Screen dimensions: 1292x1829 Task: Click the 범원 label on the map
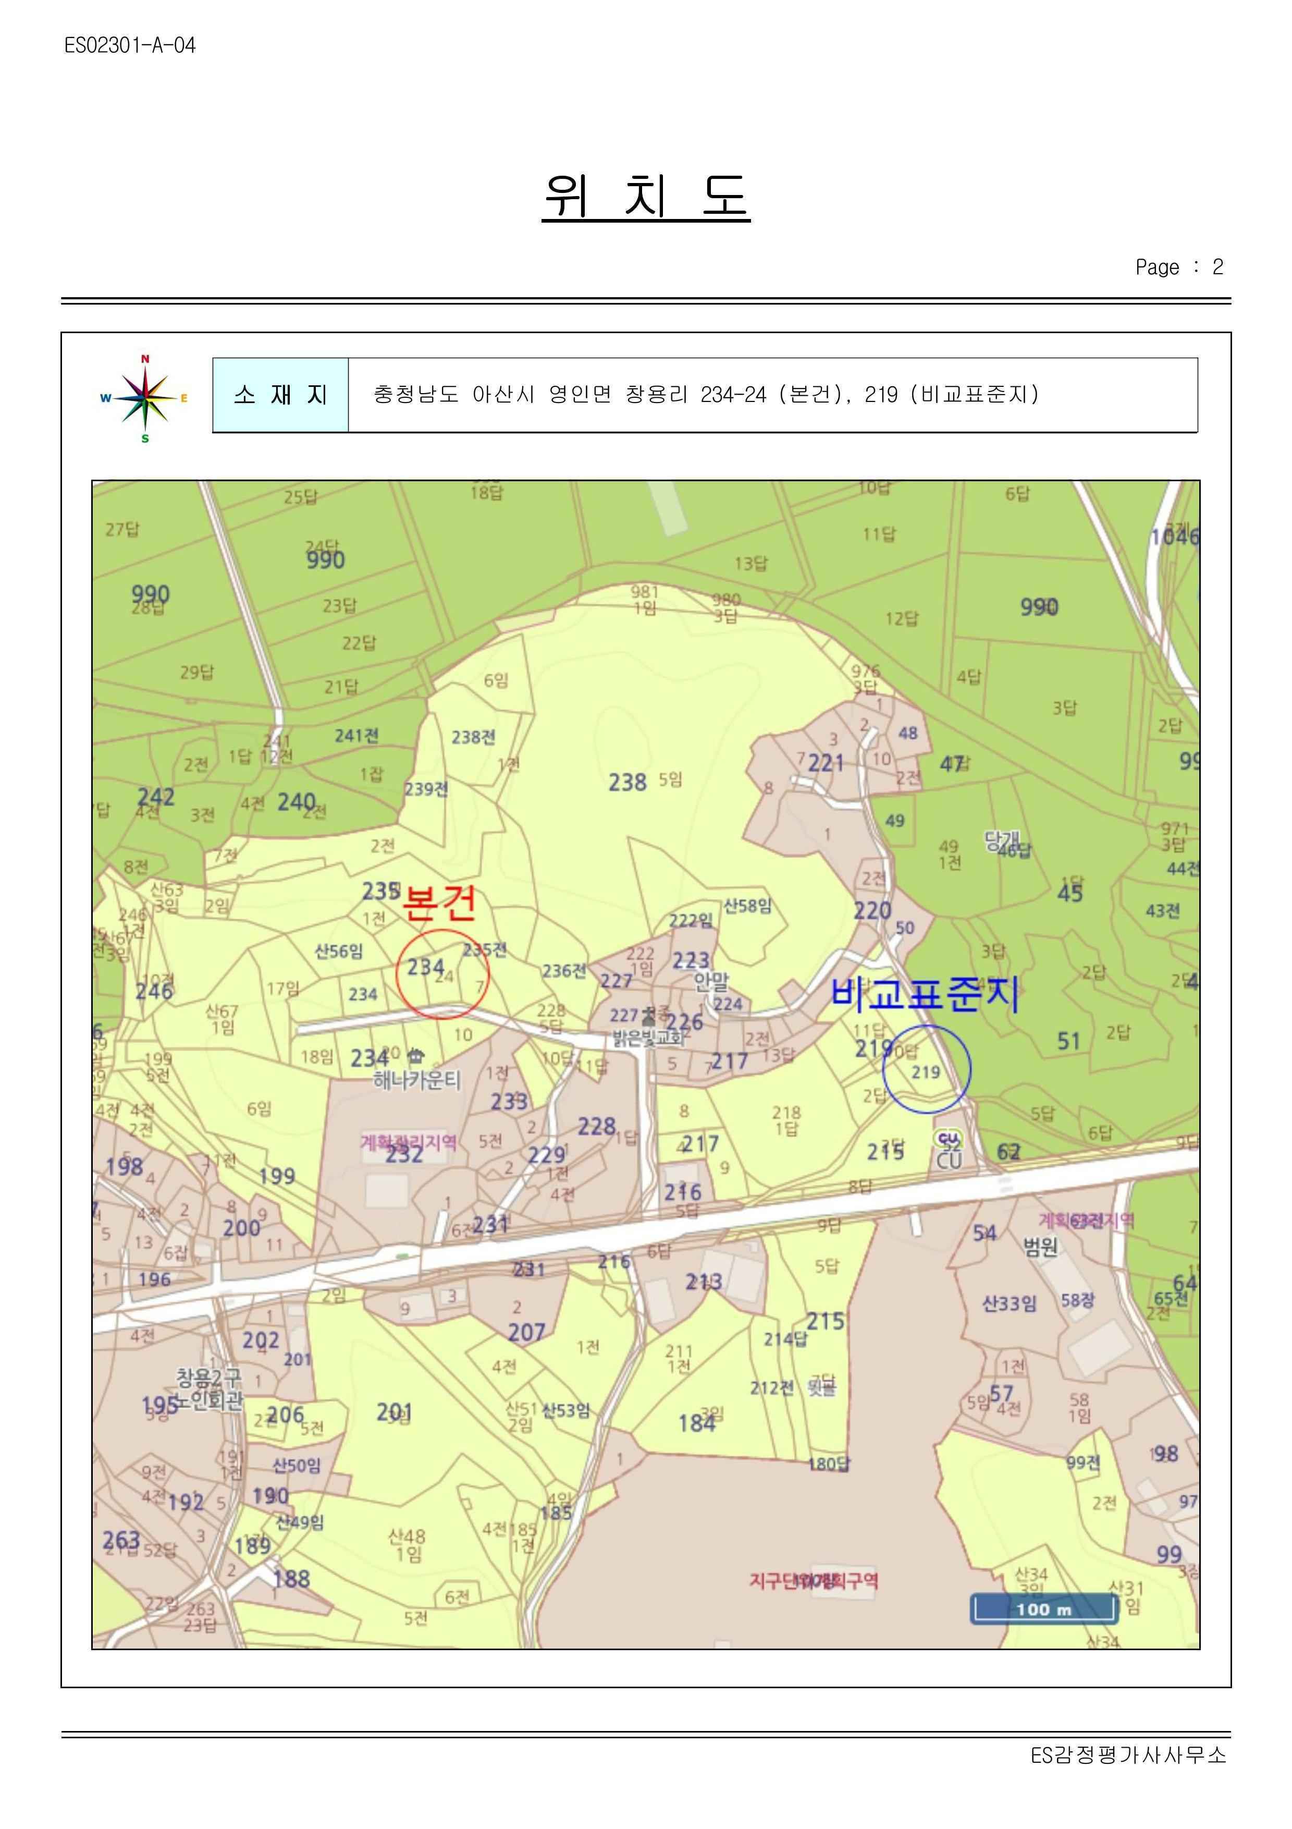point(1040,1247)
